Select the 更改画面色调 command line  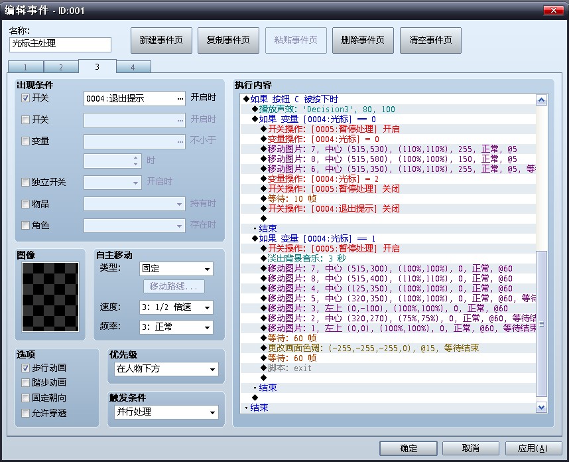pos(388,348)
